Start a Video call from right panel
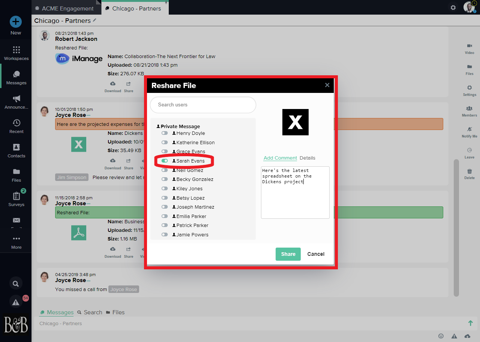 pos(469,46)
